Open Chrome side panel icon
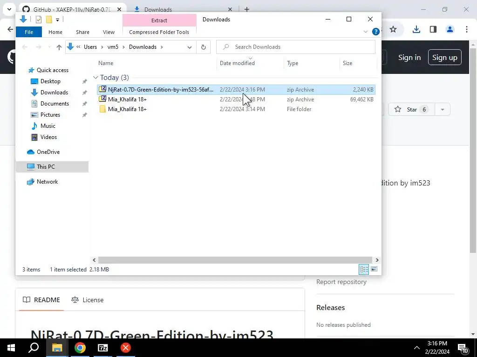477x357 pixels. pos(433,29)
